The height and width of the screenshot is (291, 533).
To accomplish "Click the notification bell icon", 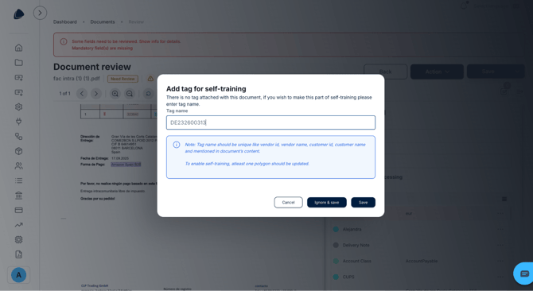I will pyautogui.click(x=464, y=6).
